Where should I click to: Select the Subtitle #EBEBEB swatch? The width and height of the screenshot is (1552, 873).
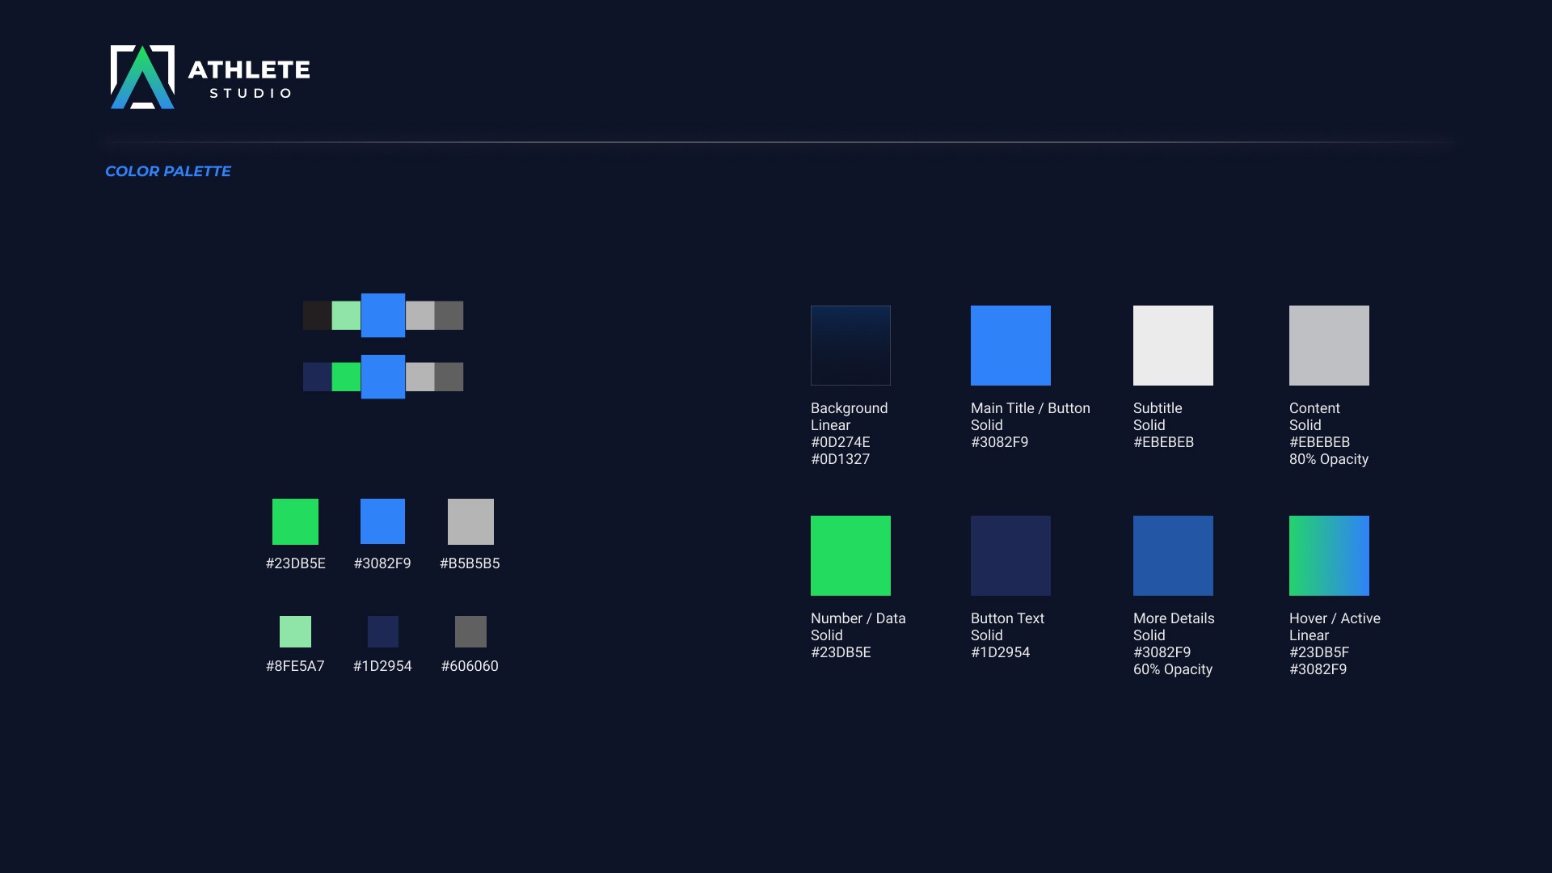click(1173, 345)
